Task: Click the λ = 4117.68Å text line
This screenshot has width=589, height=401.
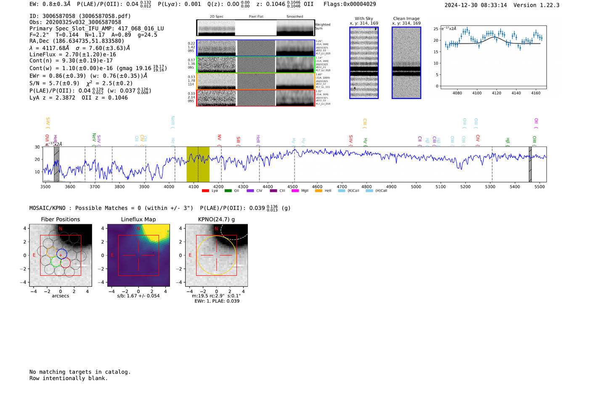Action: pos(80,48)
